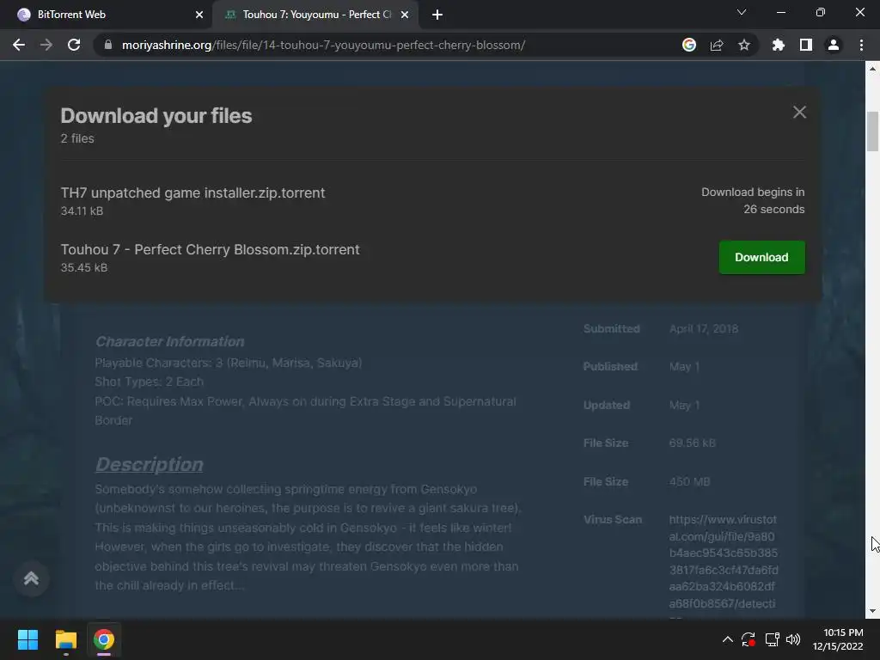Click page scrollbar up arrow
Image resolution: width=880 pixels, height=660 pixels.
tap(872, 69)
